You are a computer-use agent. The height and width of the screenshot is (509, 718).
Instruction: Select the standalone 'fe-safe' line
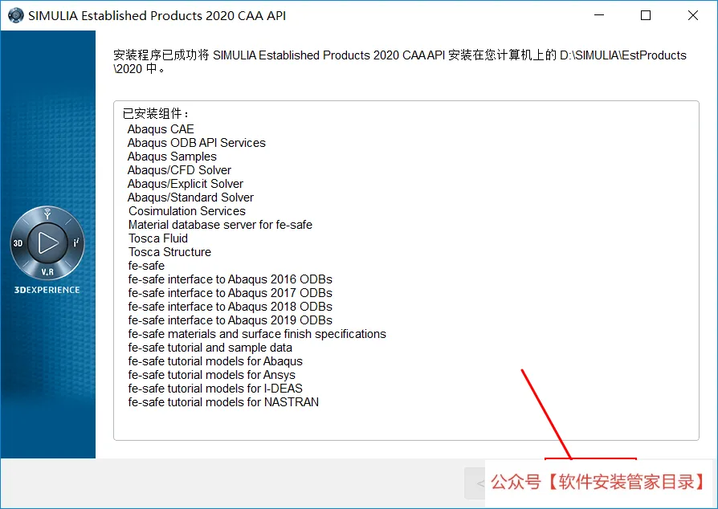146,266
